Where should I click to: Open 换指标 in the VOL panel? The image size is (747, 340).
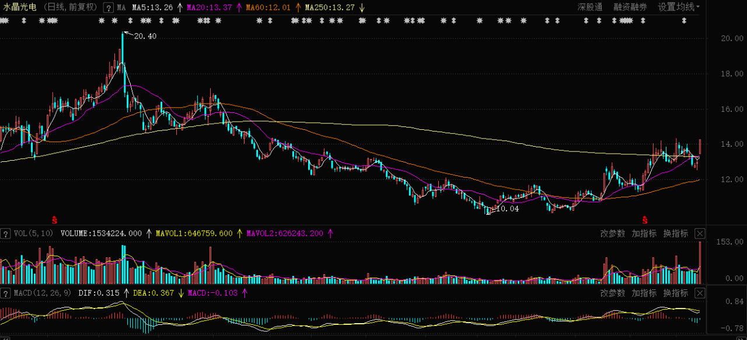point(676,233)
